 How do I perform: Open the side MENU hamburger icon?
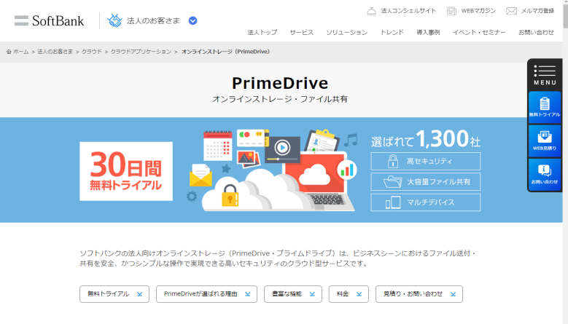[x=545, y=75]
